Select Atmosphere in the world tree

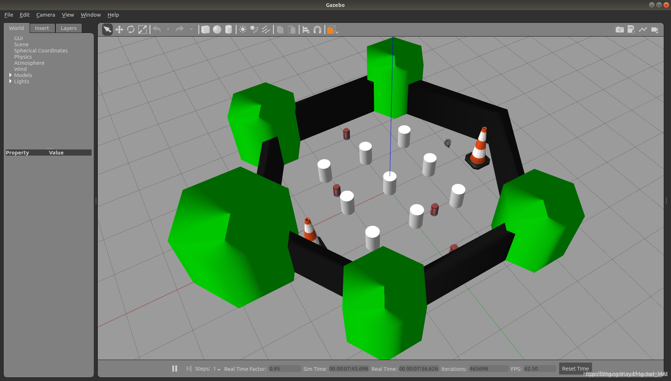tap(29, 63)
